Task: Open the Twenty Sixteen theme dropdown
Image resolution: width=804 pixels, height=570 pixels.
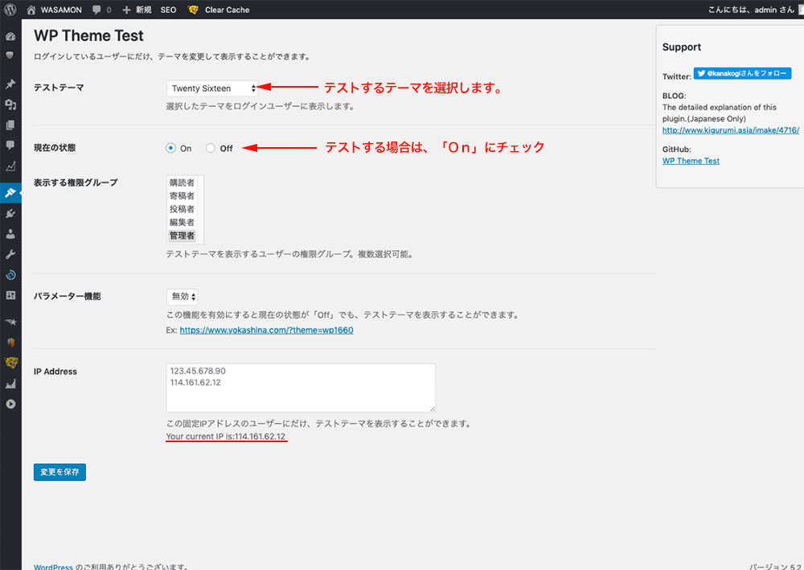Action: [x=211, y=88]
